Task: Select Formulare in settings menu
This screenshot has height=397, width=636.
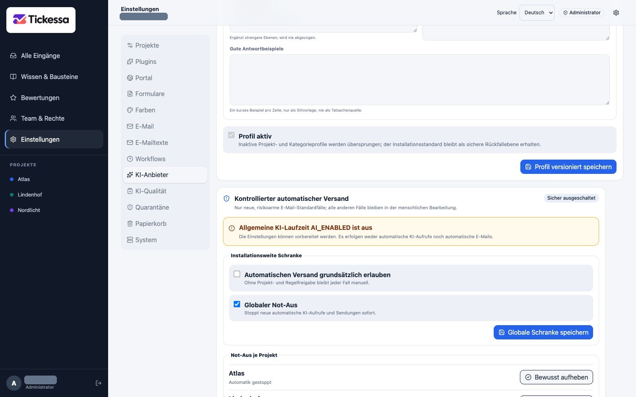Action: click(x=165, y=94)
